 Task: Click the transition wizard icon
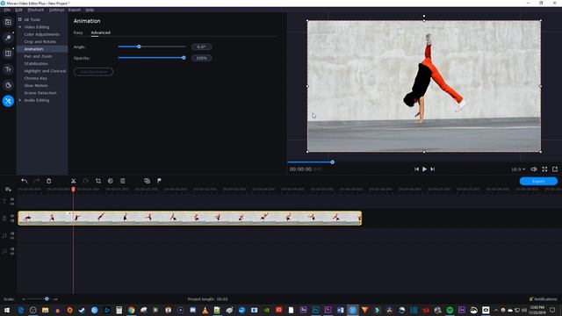[x=147, y=181]
